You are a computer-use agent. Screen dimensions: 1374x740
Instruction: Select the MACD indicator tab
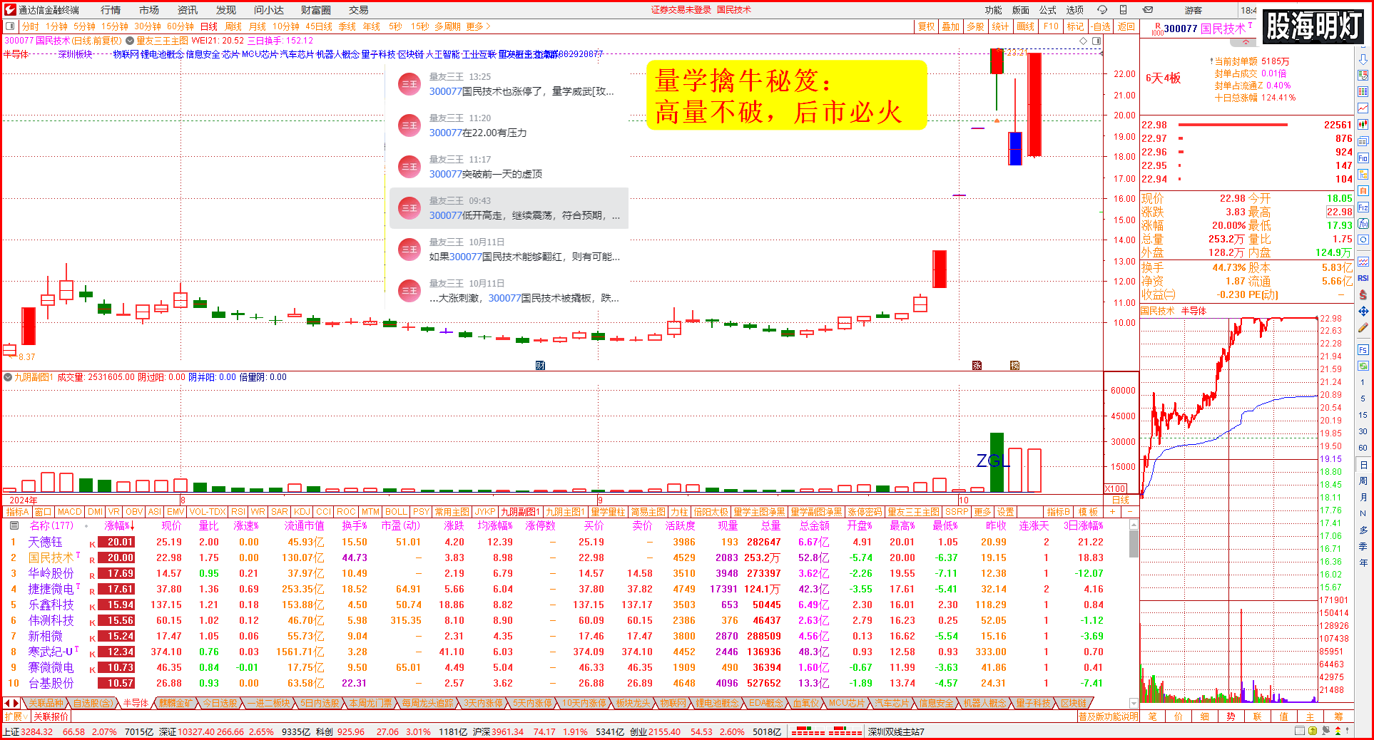pyautogui.click(x=70, y=512)
